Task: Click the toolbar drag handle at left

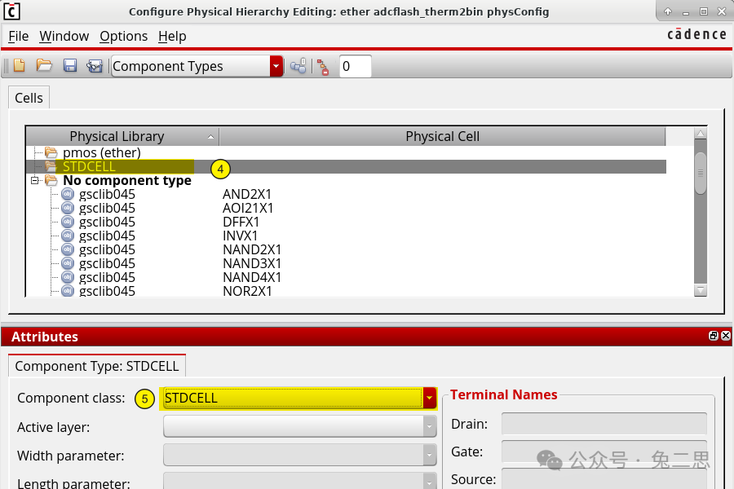Action: click(x=6, y=67)
